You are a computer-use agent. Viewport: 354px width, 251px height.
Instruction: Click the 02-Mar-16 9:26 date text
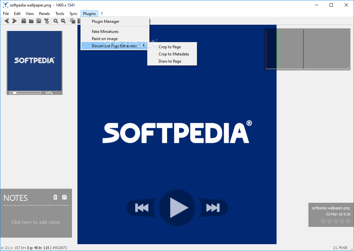pyautogui.click(x=338, y=214)
